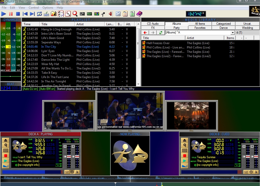The width and height of the screenshot is (260, 186).
Task: Open the Help menu
Action: pos(60,8)
